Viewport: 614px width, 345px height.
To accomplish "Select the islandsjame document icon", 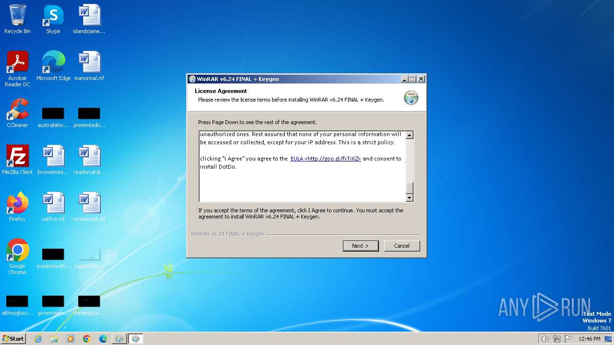I will coord(89,19).
